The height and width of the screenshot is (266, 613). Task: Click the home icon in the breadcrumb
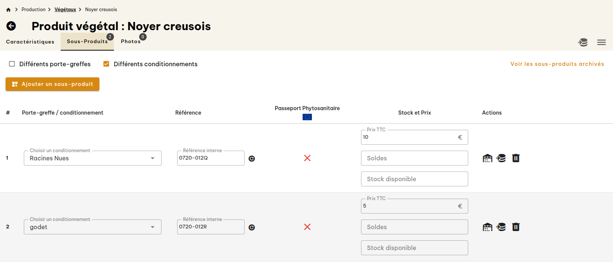8,9
